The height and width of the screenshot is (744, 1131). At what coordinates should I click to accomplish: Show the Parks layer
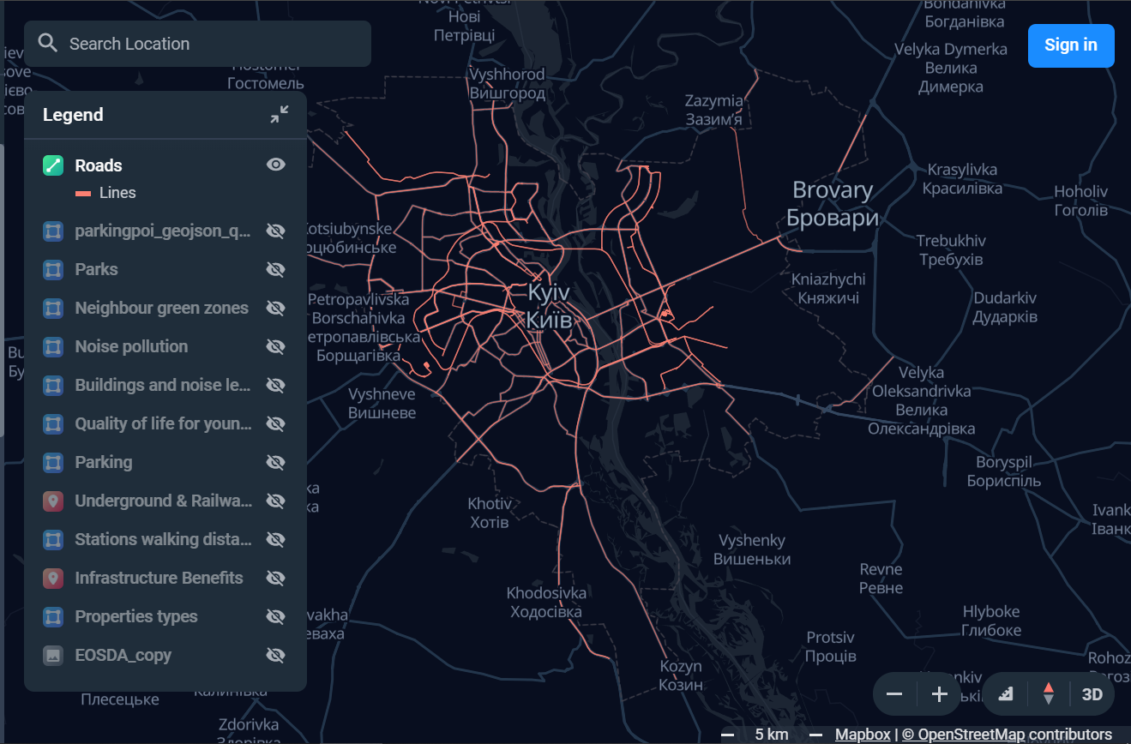pyautogui.click(x=275, y=269)
